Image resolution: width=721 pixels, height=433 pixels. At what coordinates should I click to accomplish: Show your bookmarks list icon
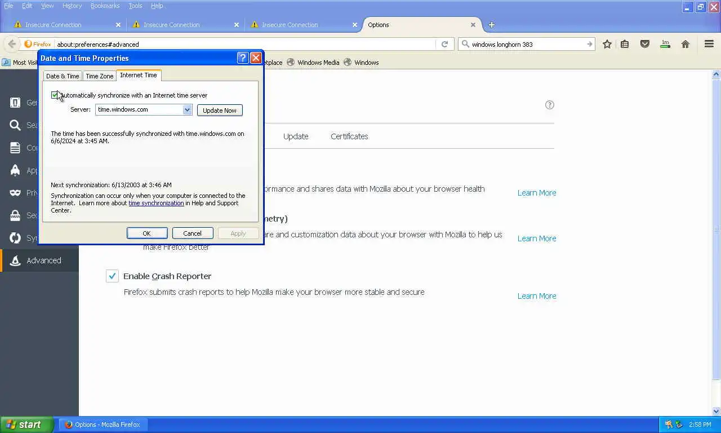click(625, 44)
